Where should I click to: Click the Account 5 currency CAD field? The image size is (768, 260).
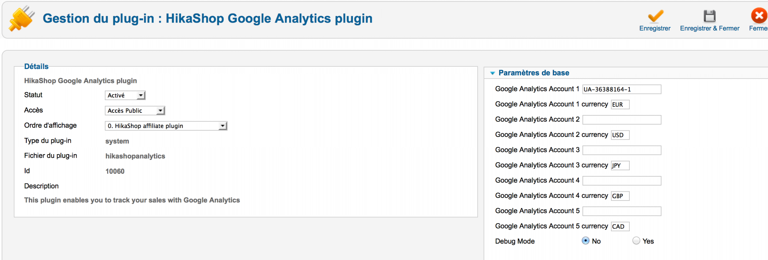(x=620, y=226)
